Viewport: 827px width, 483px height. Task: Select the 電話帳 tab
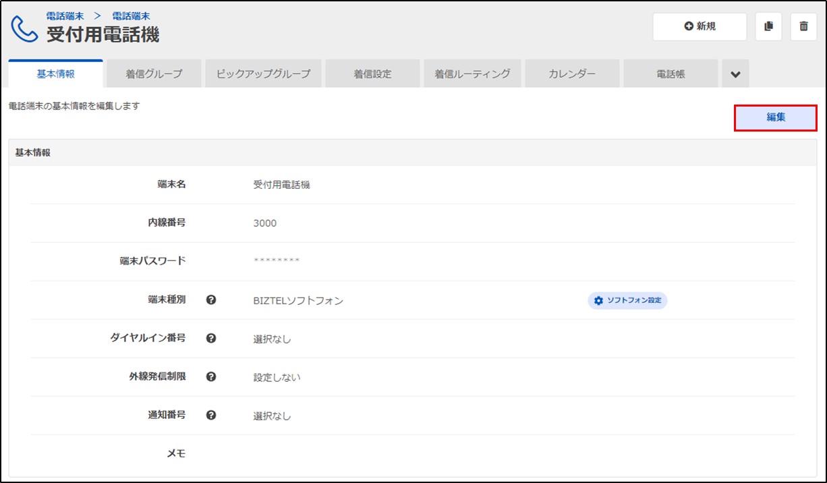tap(671, 74)
